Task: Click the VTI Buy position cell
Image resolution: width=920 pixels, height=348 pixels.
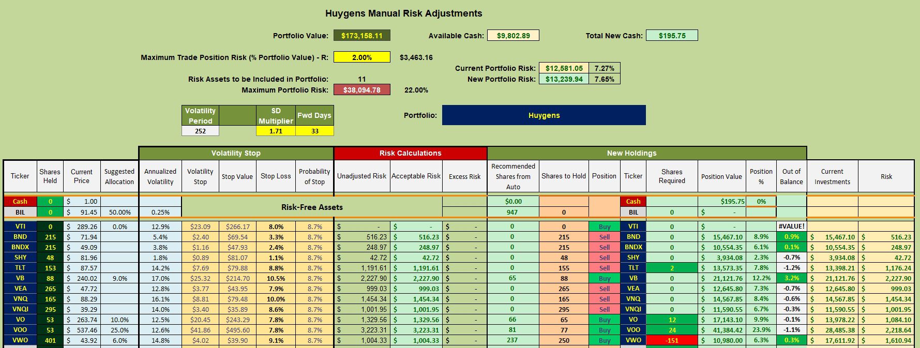Action: click(604, 226)
